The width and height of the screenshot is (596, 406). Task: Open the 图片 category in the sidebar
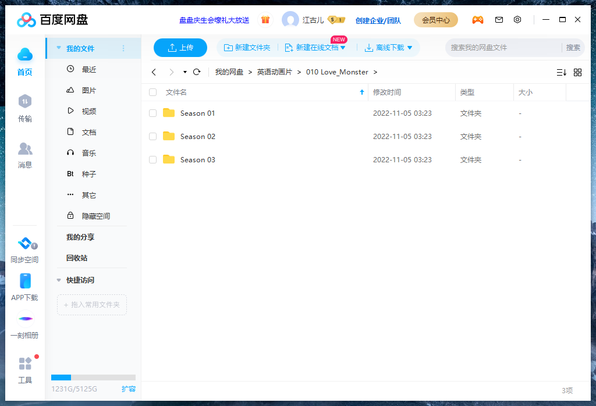pos(87,90)
